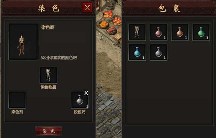Click the 染色剂 label

click(x=17, y=112)
